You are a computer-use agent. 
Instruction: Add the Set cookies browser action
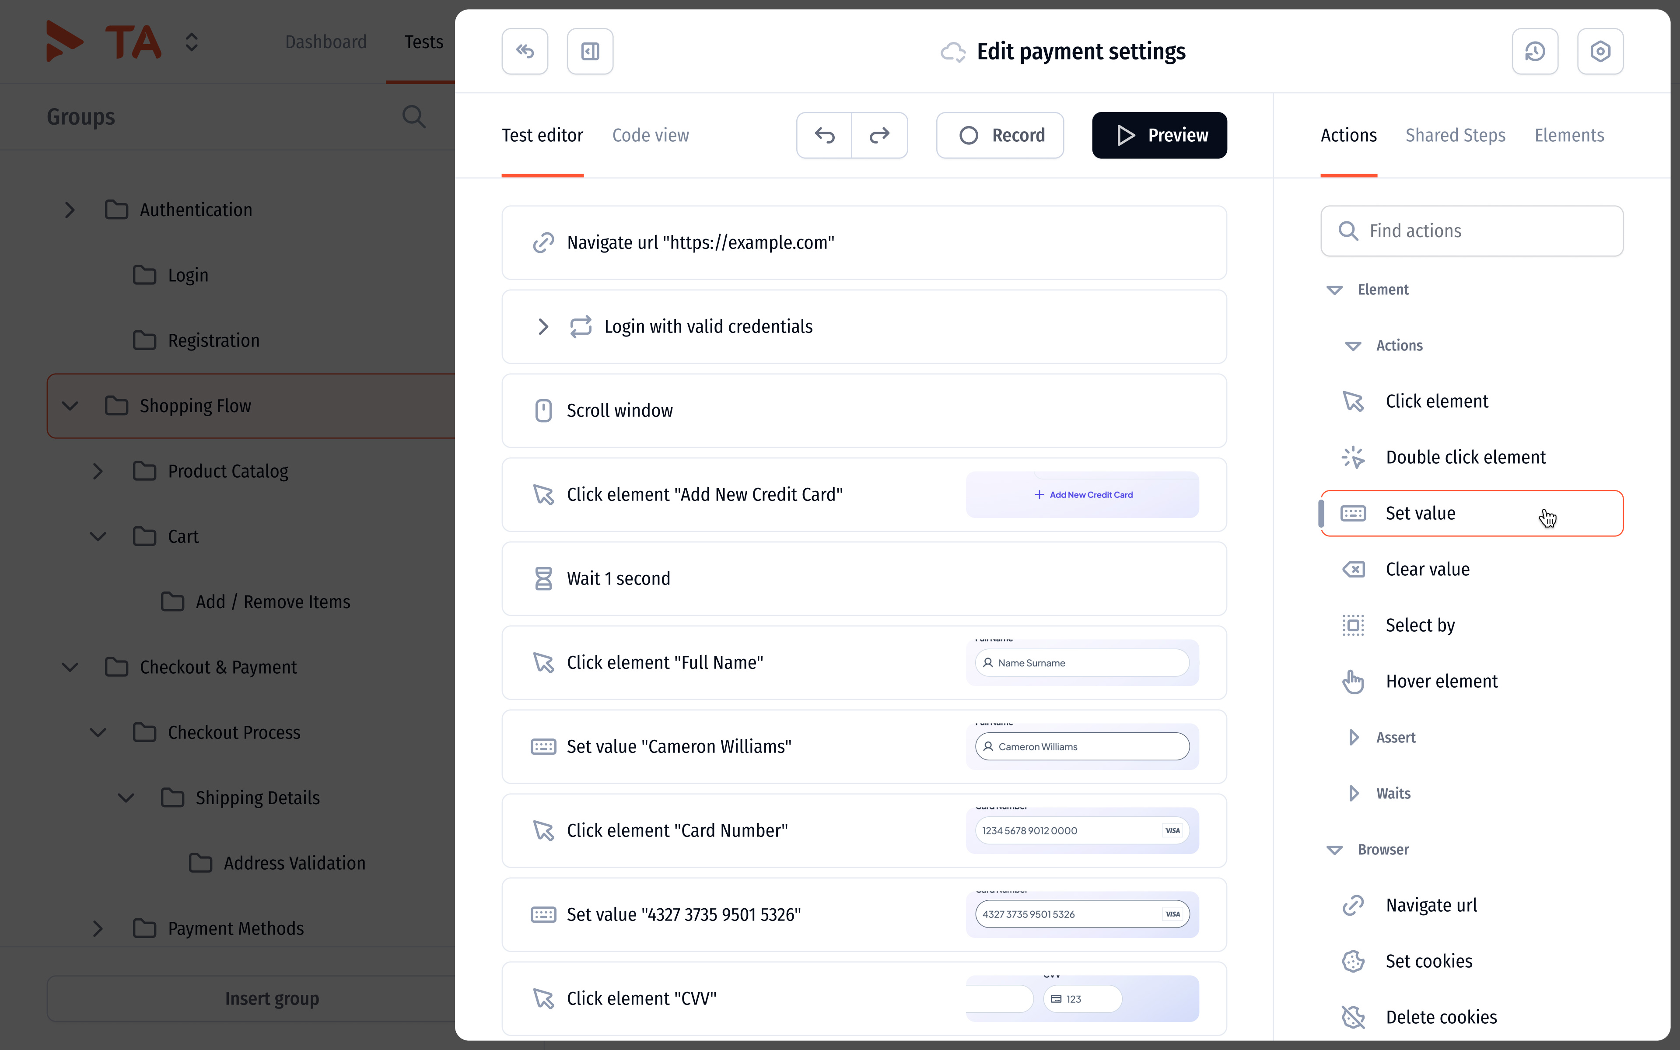tap(1472, 962)
